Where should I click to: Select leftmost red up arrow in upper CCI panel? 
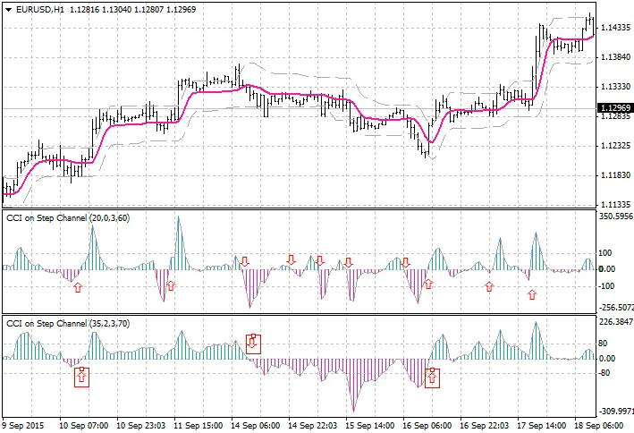click(77, 287)
